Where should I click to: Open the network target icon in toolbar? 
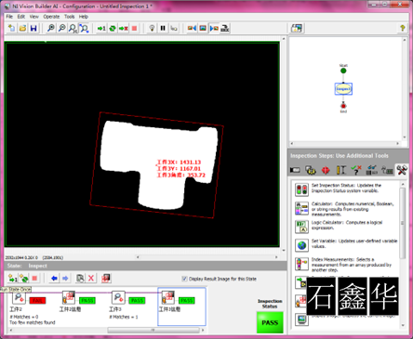click(x=225, y=28)
